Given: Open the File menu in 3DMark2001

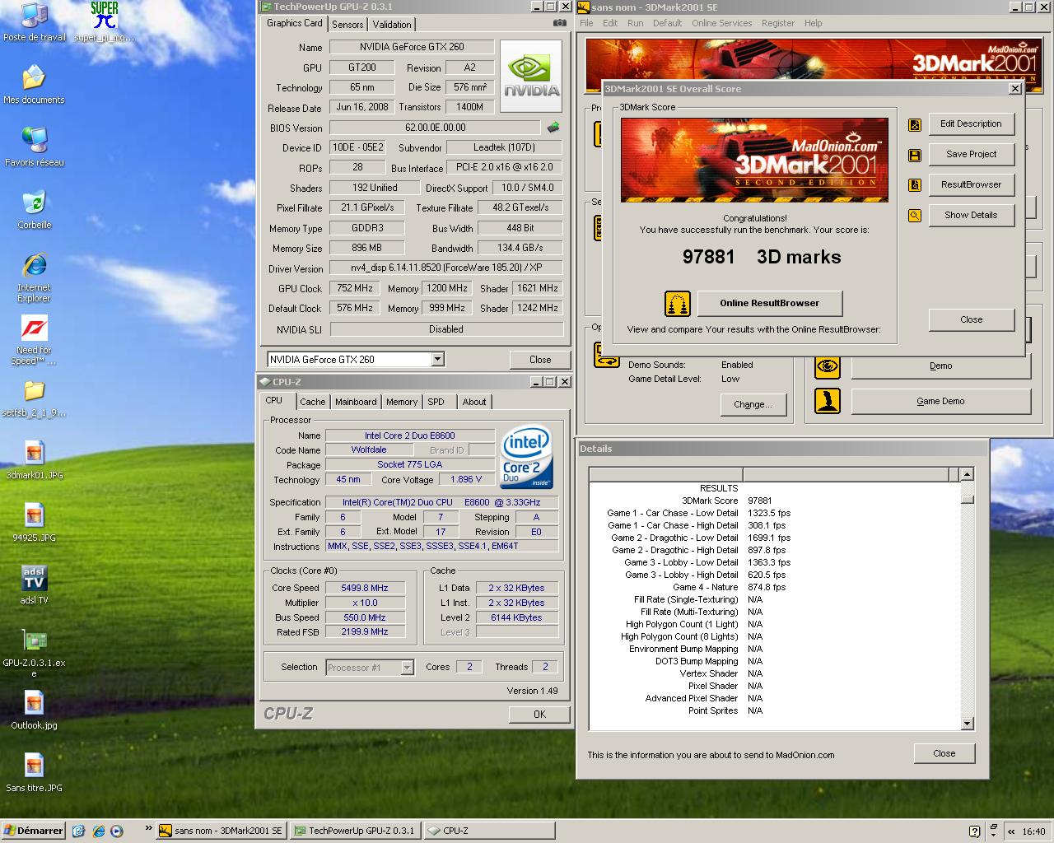Looking at the screenshot, I should click(x=586, y=23).
